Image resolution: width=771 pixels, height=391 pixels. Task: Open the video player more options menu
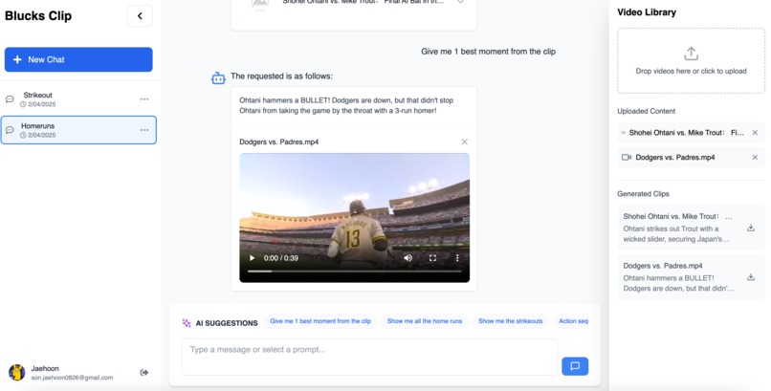(457, 258)
